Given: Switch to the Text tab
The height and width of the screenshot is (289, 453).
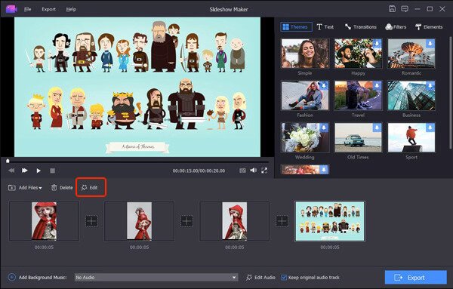Looking at the screenshot, I should point(325,27).
